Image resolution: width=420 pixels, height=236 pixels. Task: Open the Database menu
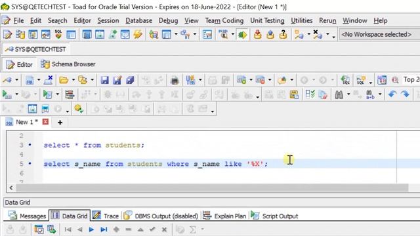pyautogui.click(x=138, y=20)
